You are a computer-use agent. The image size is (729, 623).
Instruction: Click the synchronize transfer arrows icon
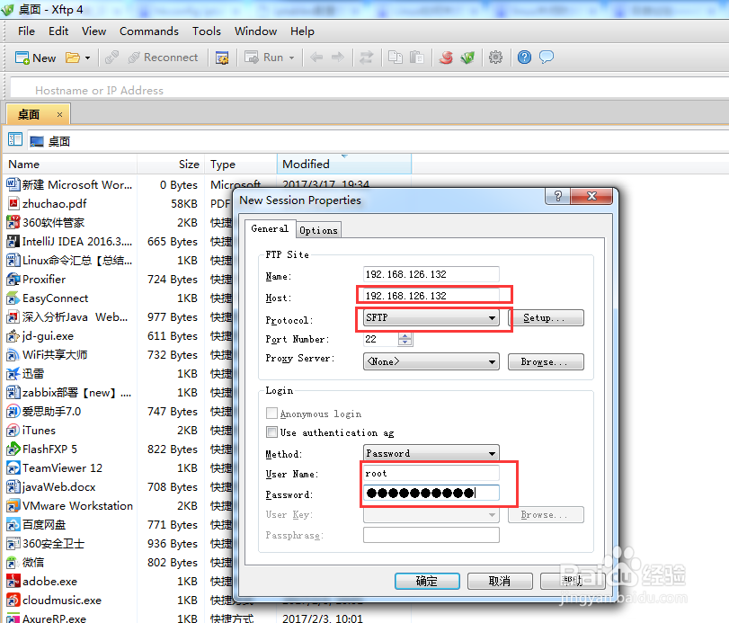[x=367, y=58]
